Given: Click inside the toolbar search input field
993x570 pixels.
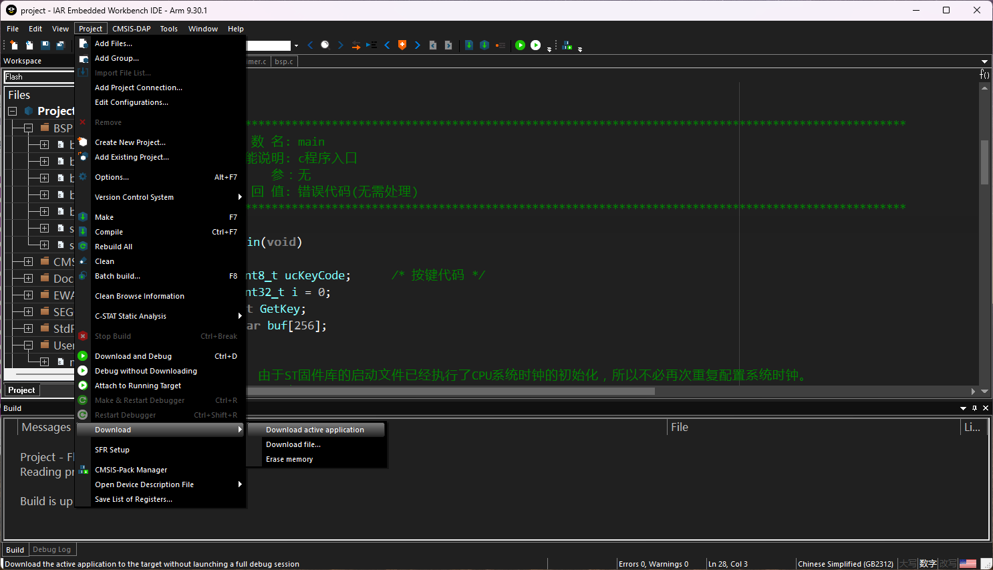Looking at the screenshot, I should coord(269,45).
